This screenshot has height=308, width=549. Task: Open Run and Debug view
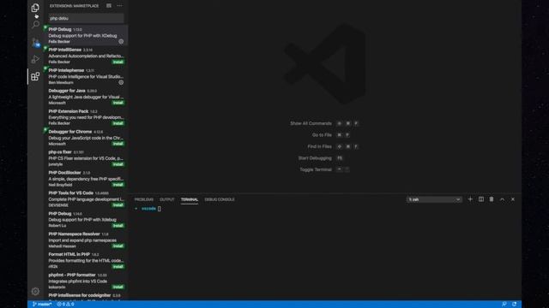tap(35, 59)
